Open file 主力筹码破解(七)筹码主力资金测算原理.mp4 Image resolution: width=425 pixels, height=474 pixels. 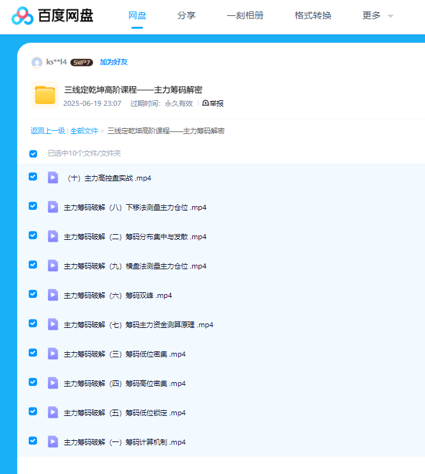click(138, 325)
